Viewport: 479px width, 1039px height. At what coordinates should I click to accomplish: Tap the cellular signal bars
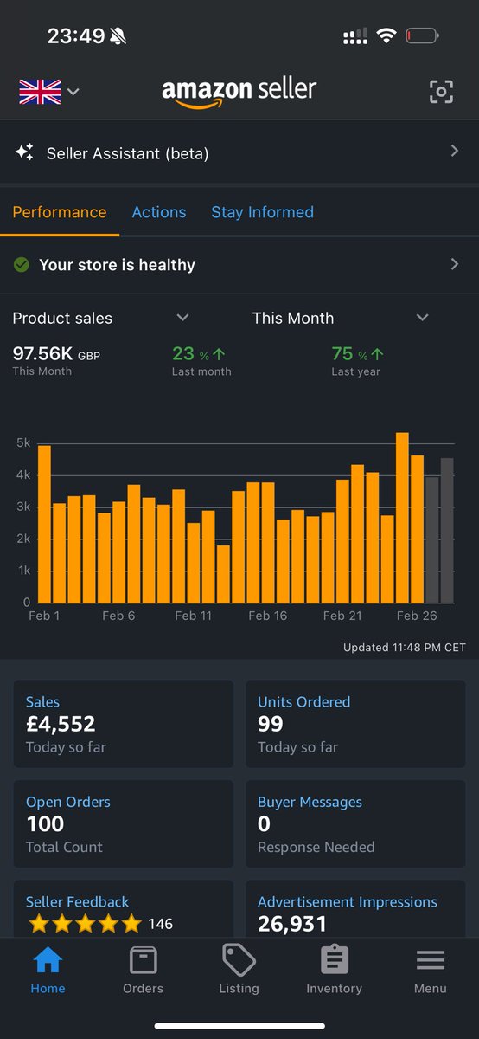(355, 36)
